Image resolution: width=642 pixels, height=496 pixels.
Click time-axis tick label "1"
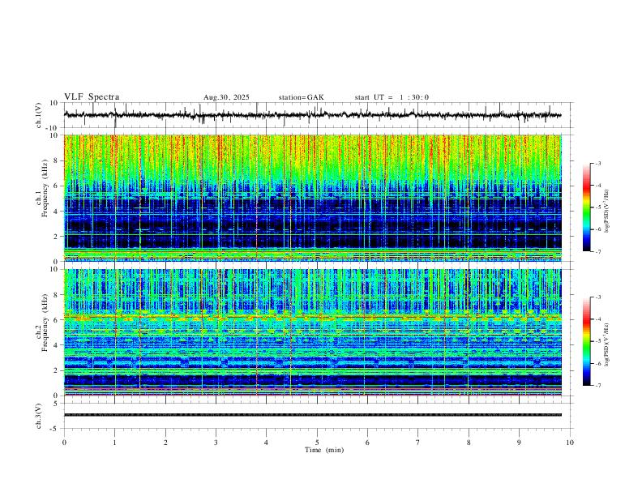[114, 443]
